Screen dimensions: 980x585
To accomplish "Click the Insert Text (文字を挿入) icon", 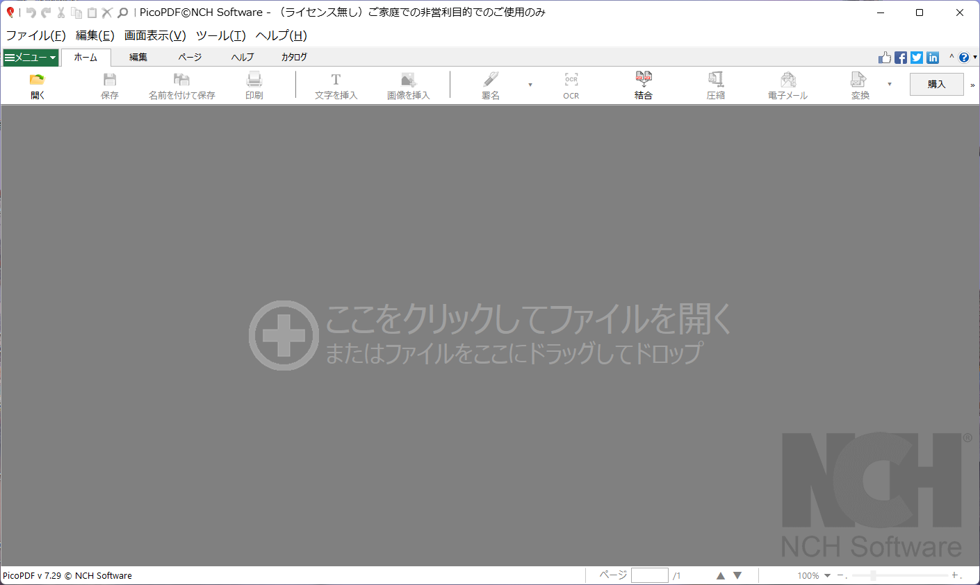I will click(x=336, y=80).
